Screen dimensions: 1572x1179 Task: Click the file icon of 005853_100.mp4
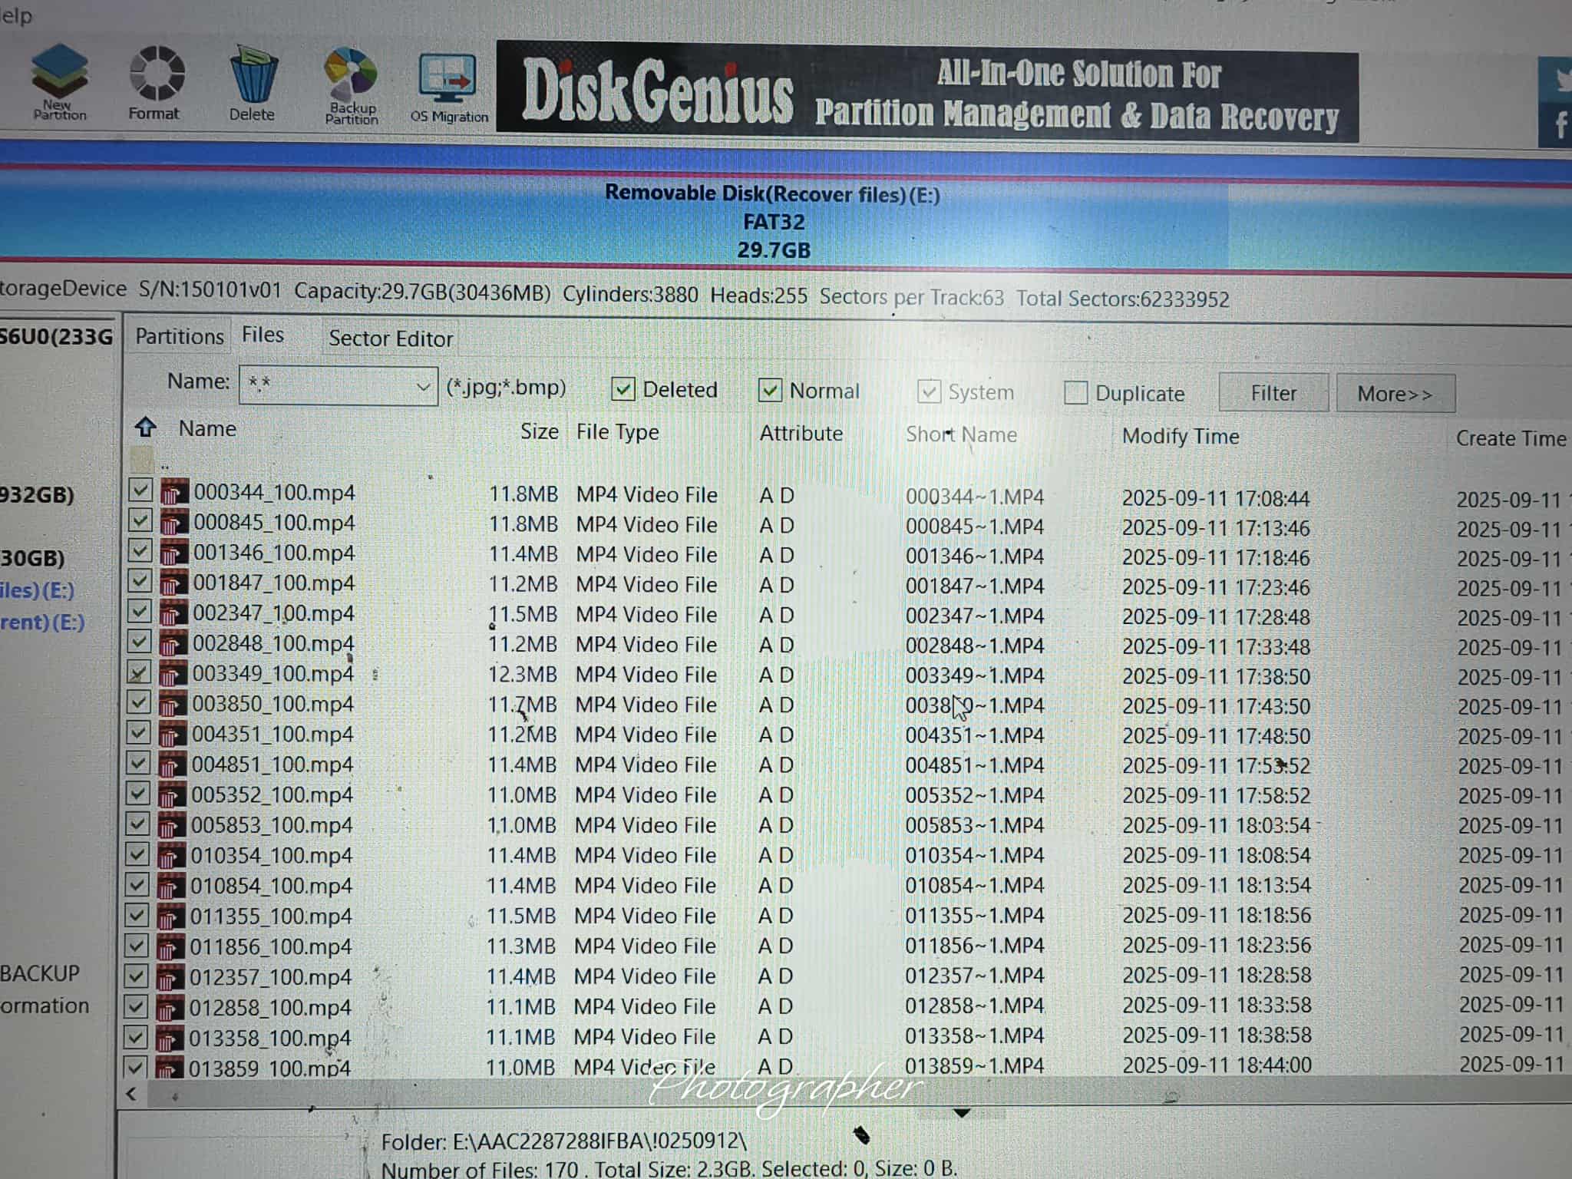pyautogui.click(x=171, y=824)
